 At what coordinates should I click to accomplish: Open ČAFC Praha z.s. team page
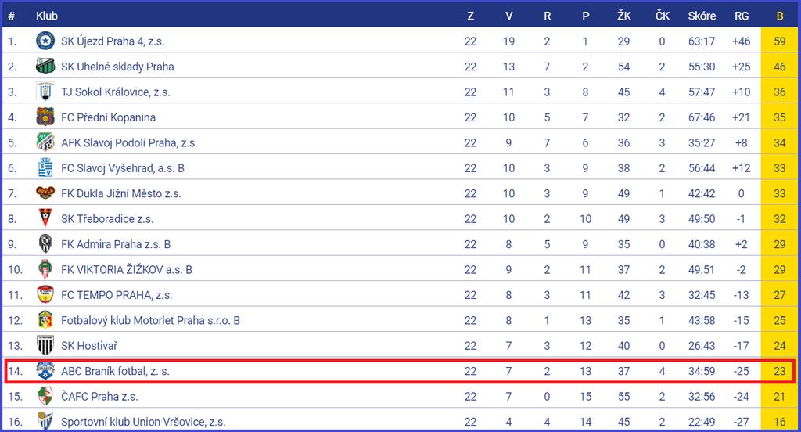click(x=99, y=396)
